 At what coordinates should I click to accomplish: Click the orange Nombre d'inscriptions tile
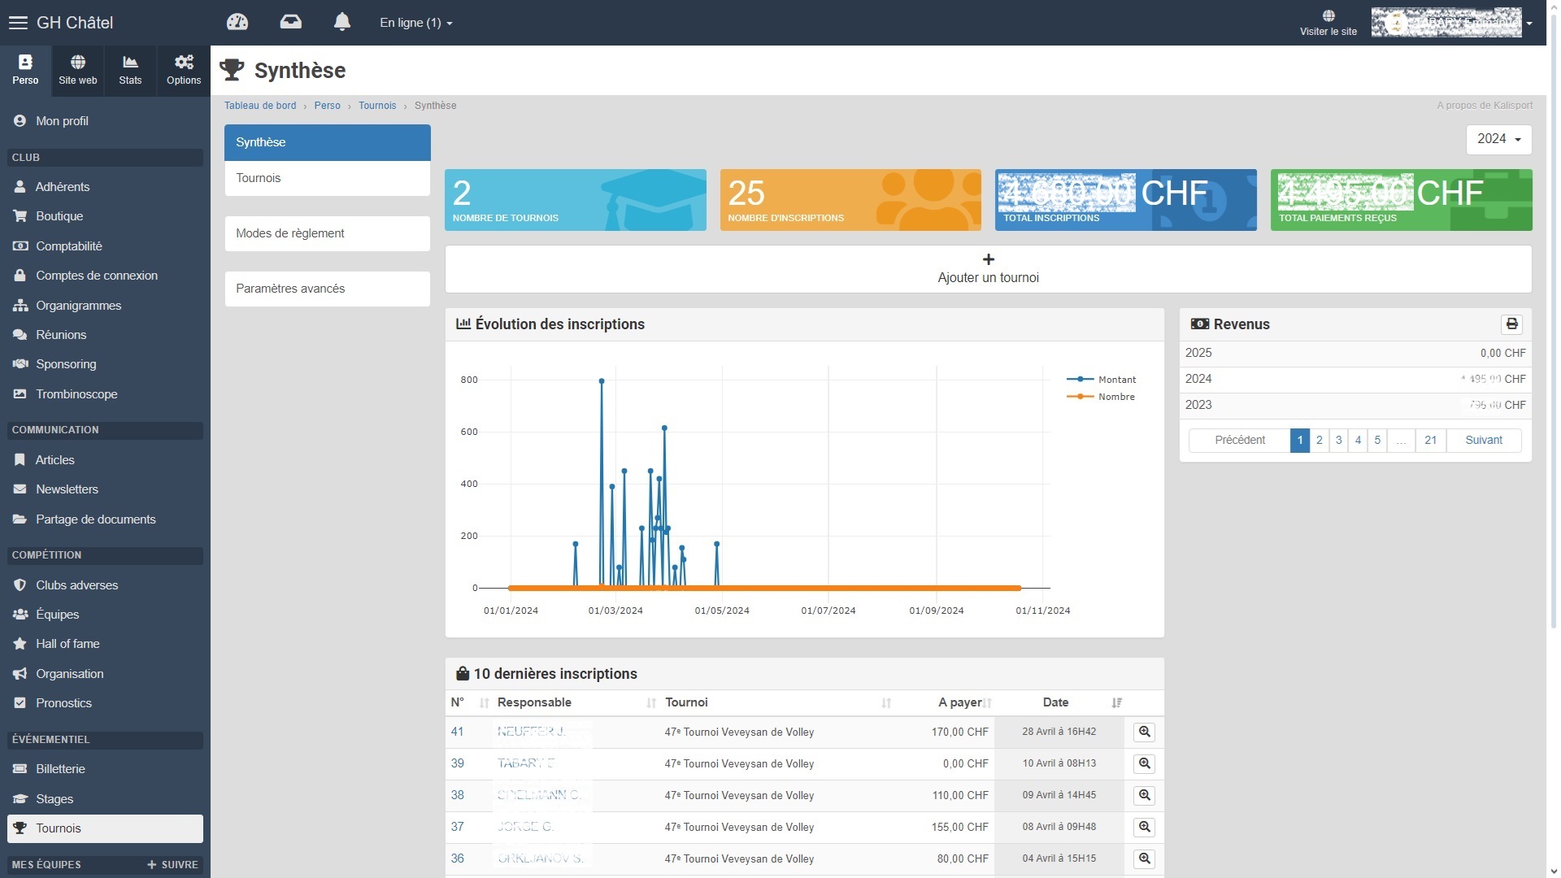(x=850, y=200)
